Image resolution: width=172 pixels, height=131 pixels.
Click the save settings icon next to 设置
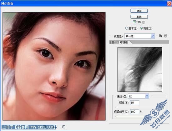(160, 36)
